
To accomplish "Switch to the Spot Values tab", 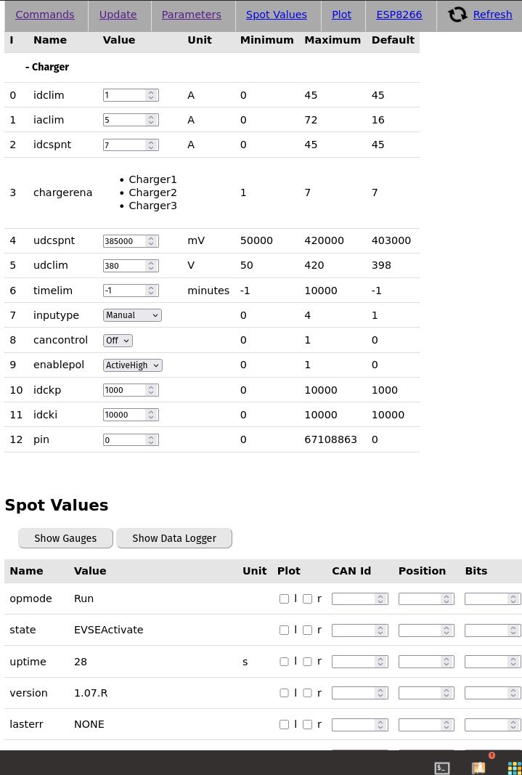I will point(276,15).
